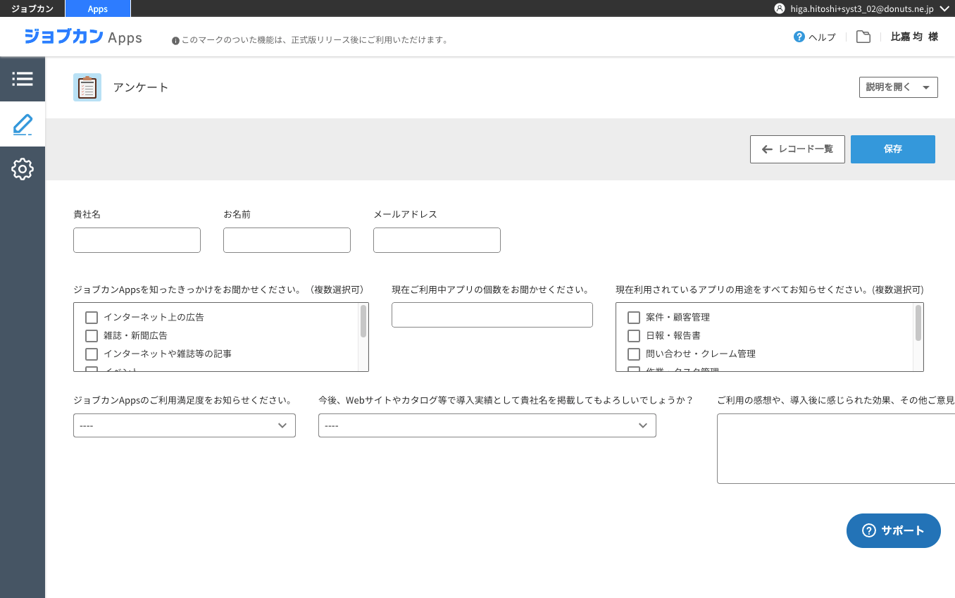
Task: Check the インターネット上の広告 checkbox
Action: point(92,318)
